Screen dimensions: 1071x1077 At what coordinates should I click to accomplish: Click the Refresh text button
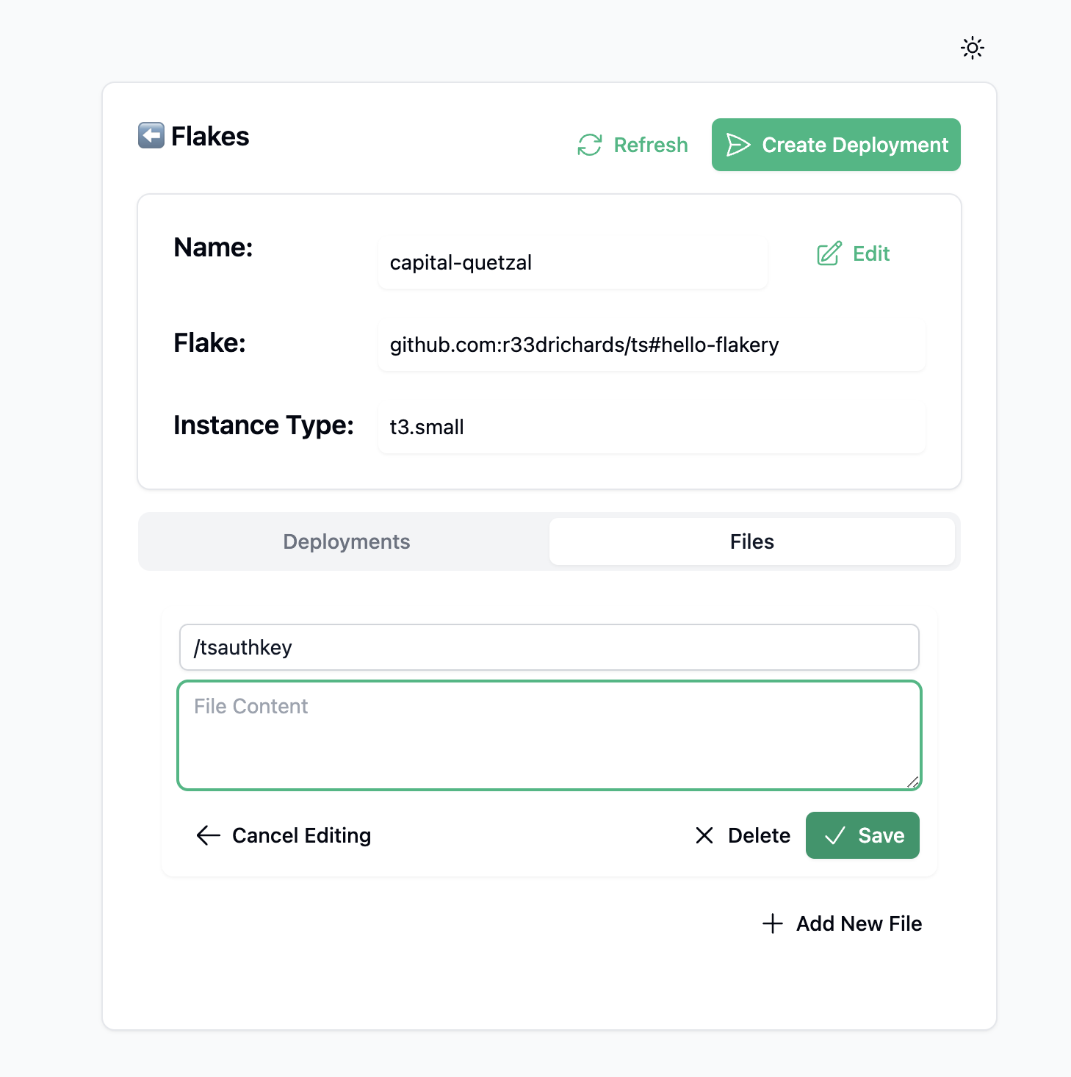coord(650,145)
